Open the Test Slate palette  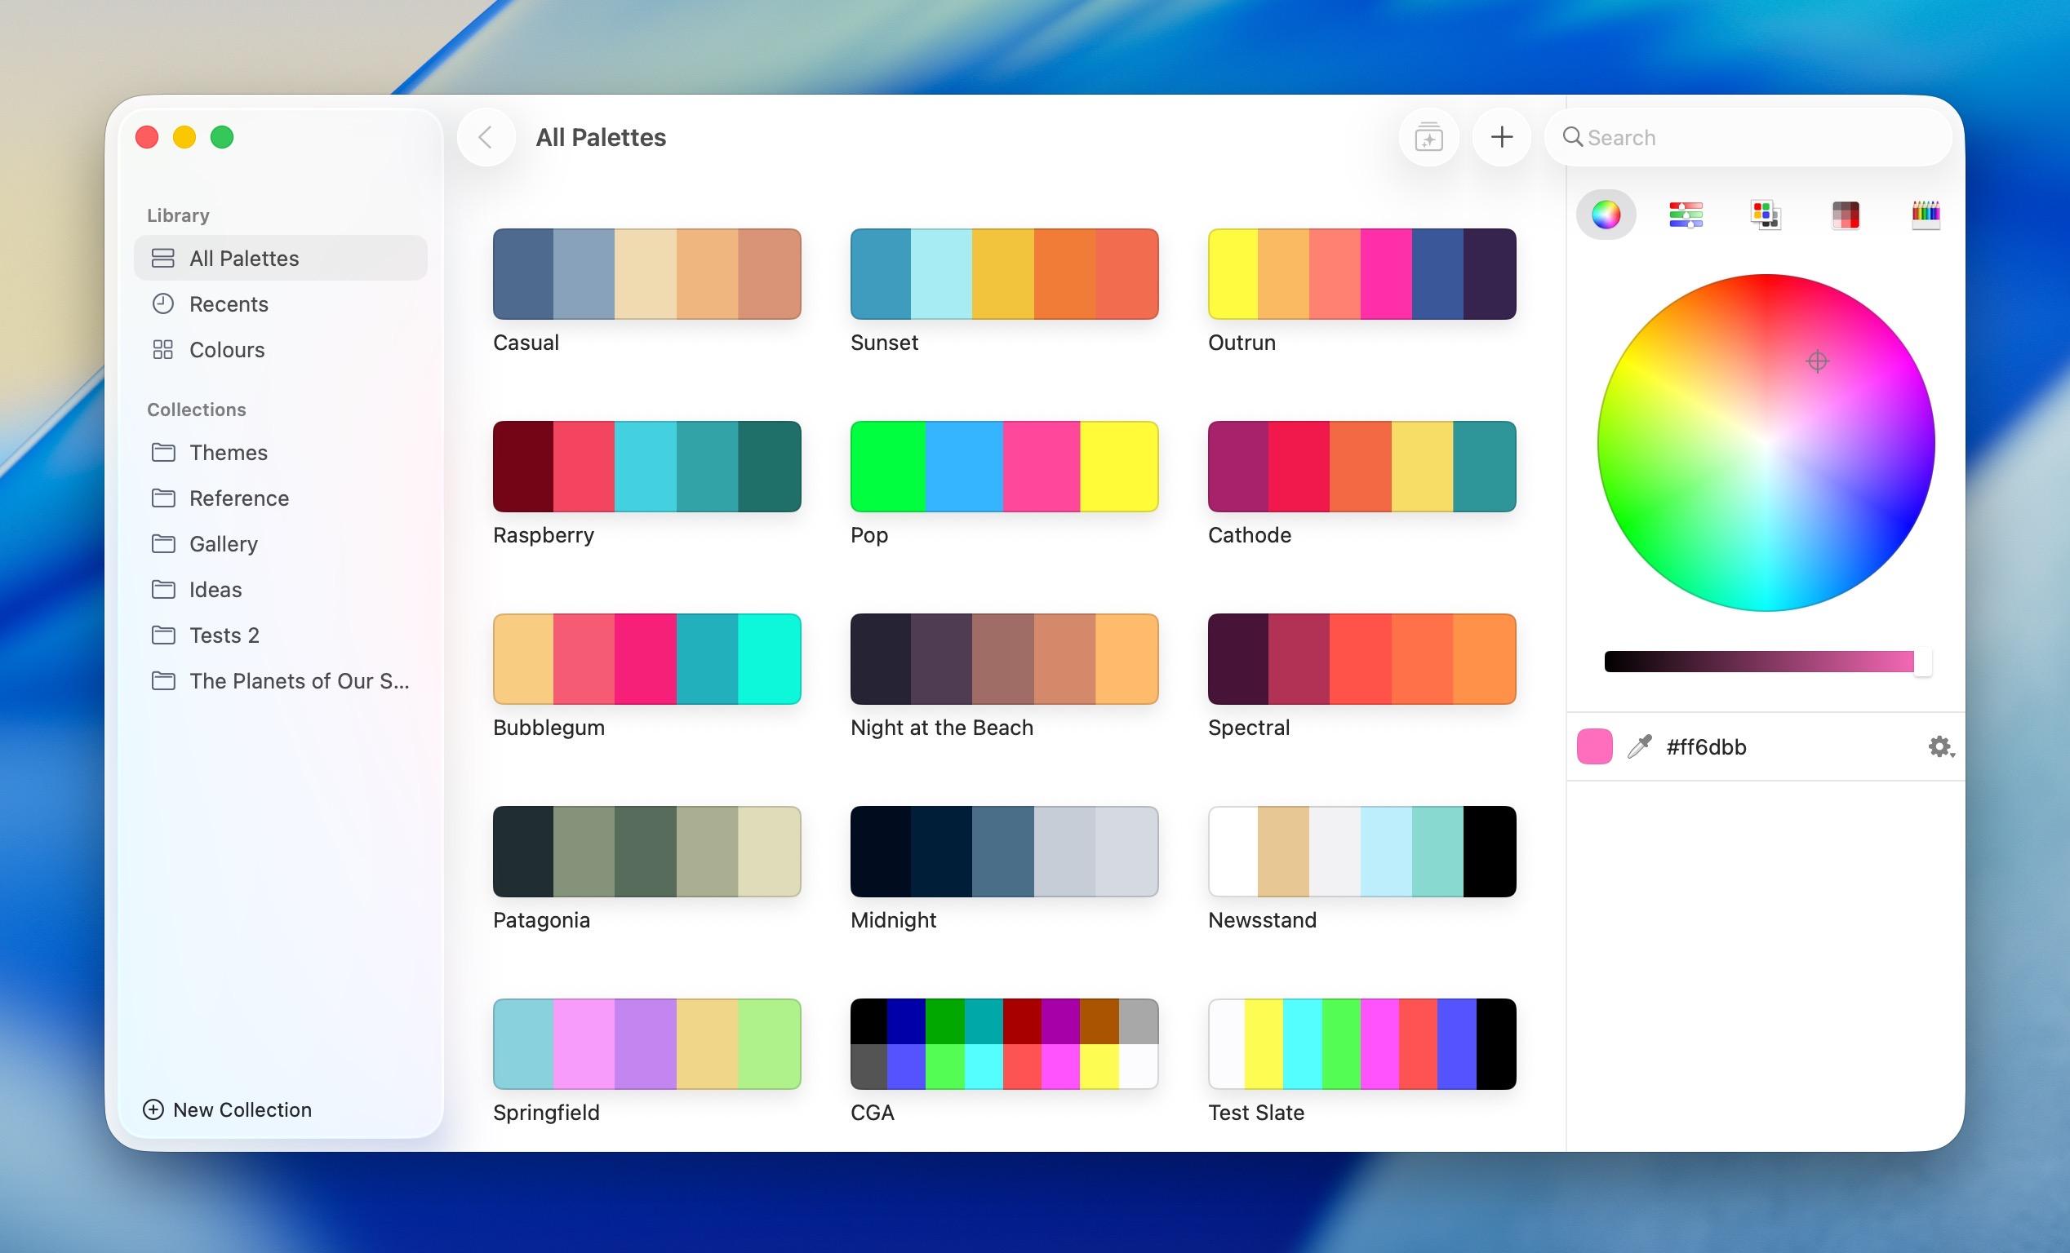tap(1361, 1044)
